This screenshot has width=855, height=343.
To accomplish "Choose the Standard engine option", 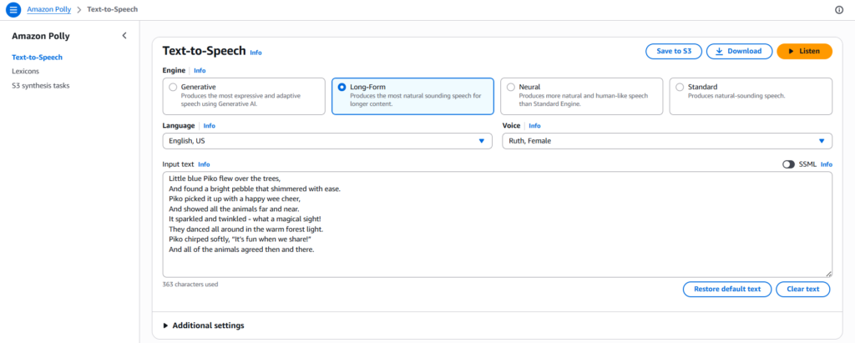I will click(679, 87).
